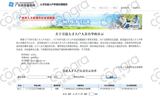Click the 单位名称 column header
Viewport: 160px width, 103px height.
click(37, 85)
